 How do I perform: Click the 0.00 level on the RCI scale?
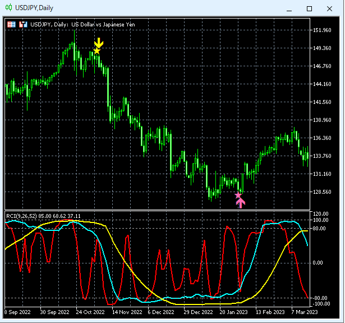(x=318, y=263)
